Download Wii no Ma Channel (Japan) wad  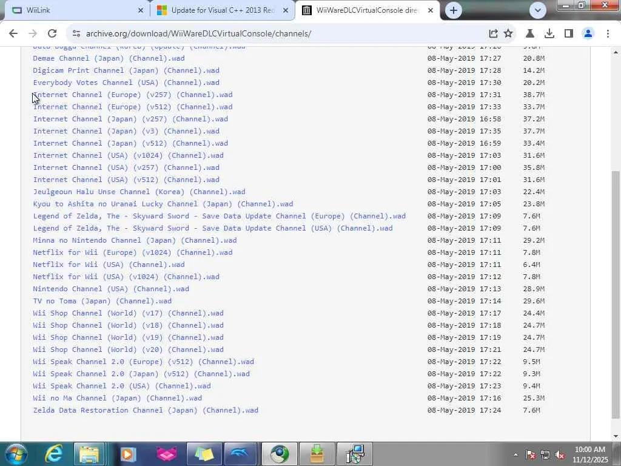(x=117, y=398)
